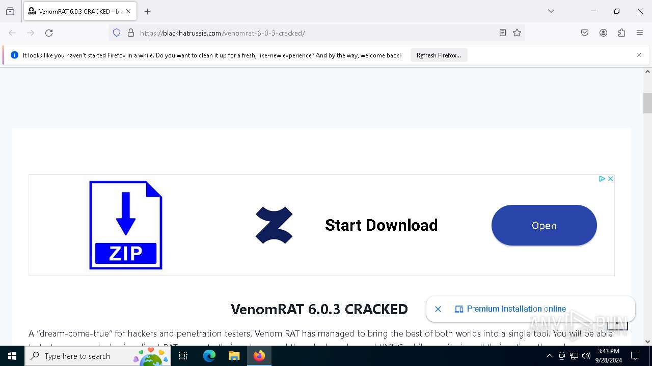Focus the blackhatrussia.com address bar

tap(316, 33)
